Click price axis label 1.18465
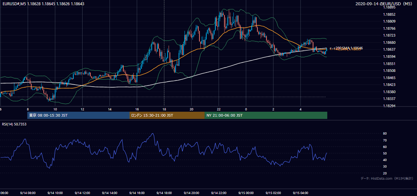Image resolution: width=417 pixels, height=196 pixels. [x=389, y=78]
